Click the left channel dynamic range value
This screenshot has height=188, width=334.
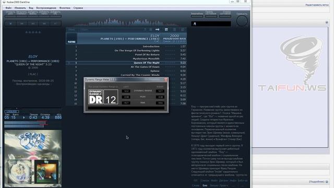pyautogui.click(x=126, y=91)
